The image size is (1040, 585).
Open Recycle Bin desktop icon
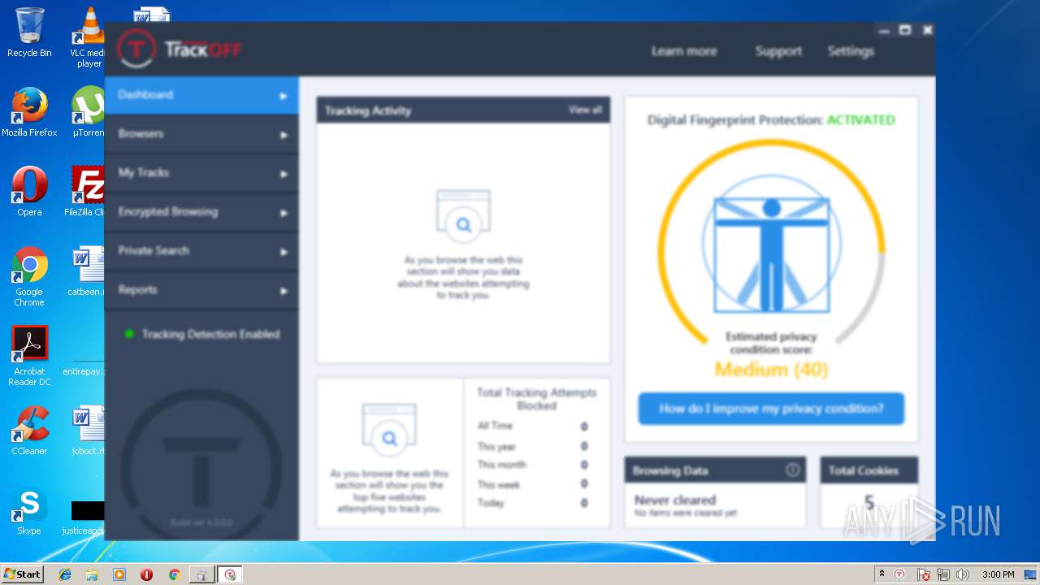(x=29, y=32)
